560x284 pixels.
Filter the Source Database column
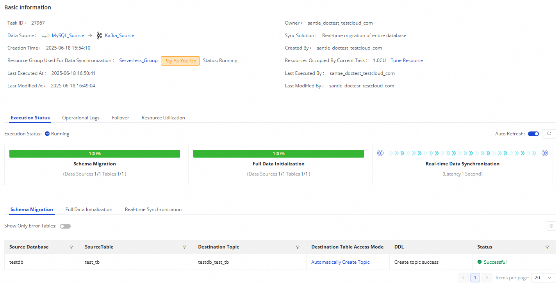(71, 247)
